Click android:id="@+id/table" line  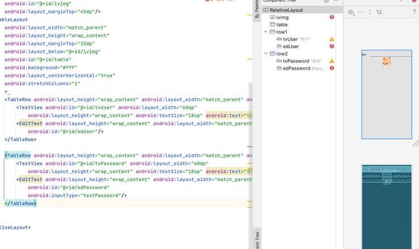click(37, 59)
